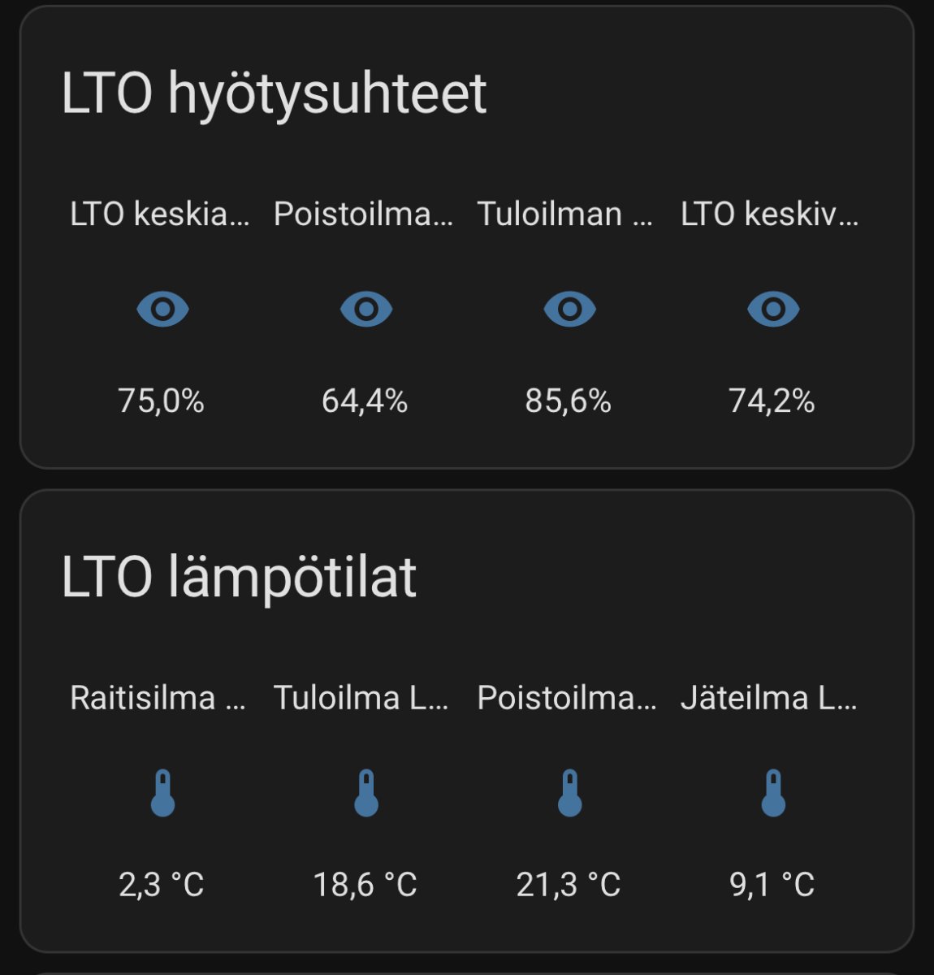Tap the 2,3 °C temperature reading
934x975 pixels.
[x=161, y=884]
